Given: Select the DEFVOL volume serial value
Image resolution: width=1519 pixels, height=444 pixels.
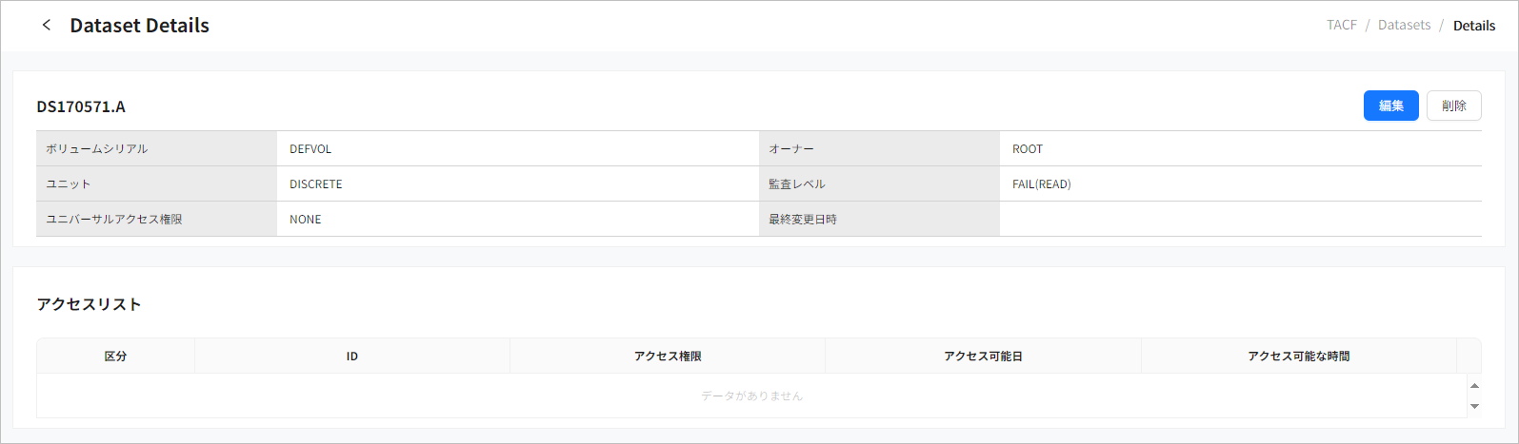Looking at the screenshot, I should [310, 149].
